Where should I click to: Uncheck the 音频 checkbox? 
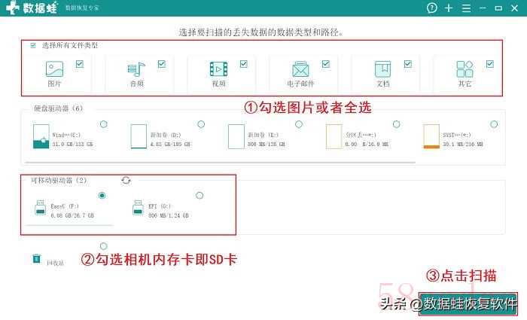tap(162, 64)
